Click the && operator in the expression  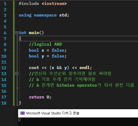pos(59,68)
